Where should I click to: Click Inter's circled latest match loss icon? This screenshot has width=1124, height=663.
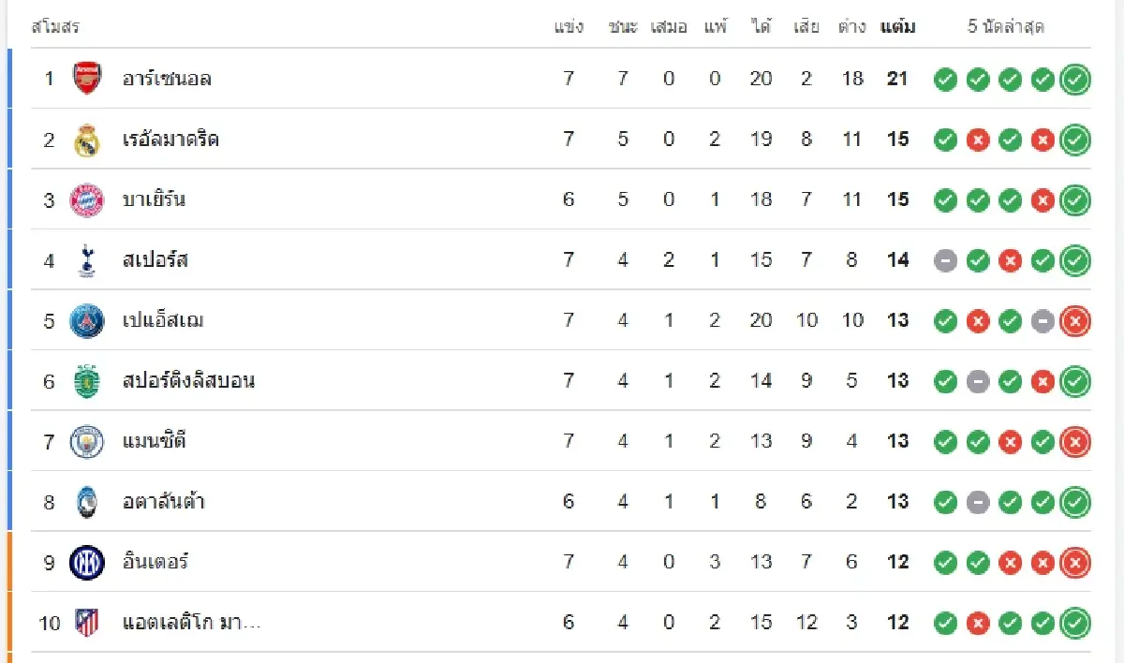tap(1075, 563)
